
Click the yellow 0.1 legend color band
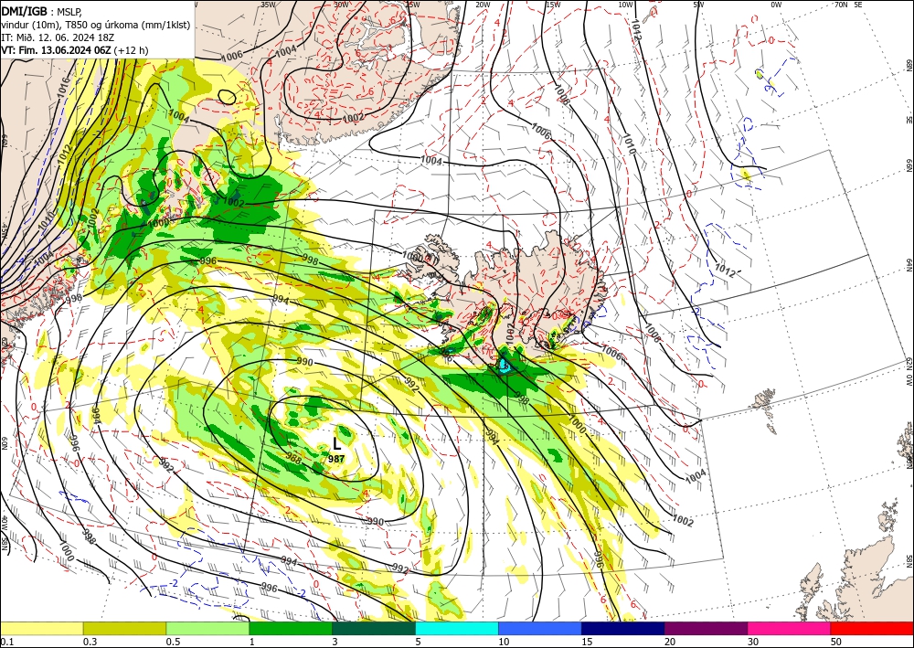pos(41,628)
